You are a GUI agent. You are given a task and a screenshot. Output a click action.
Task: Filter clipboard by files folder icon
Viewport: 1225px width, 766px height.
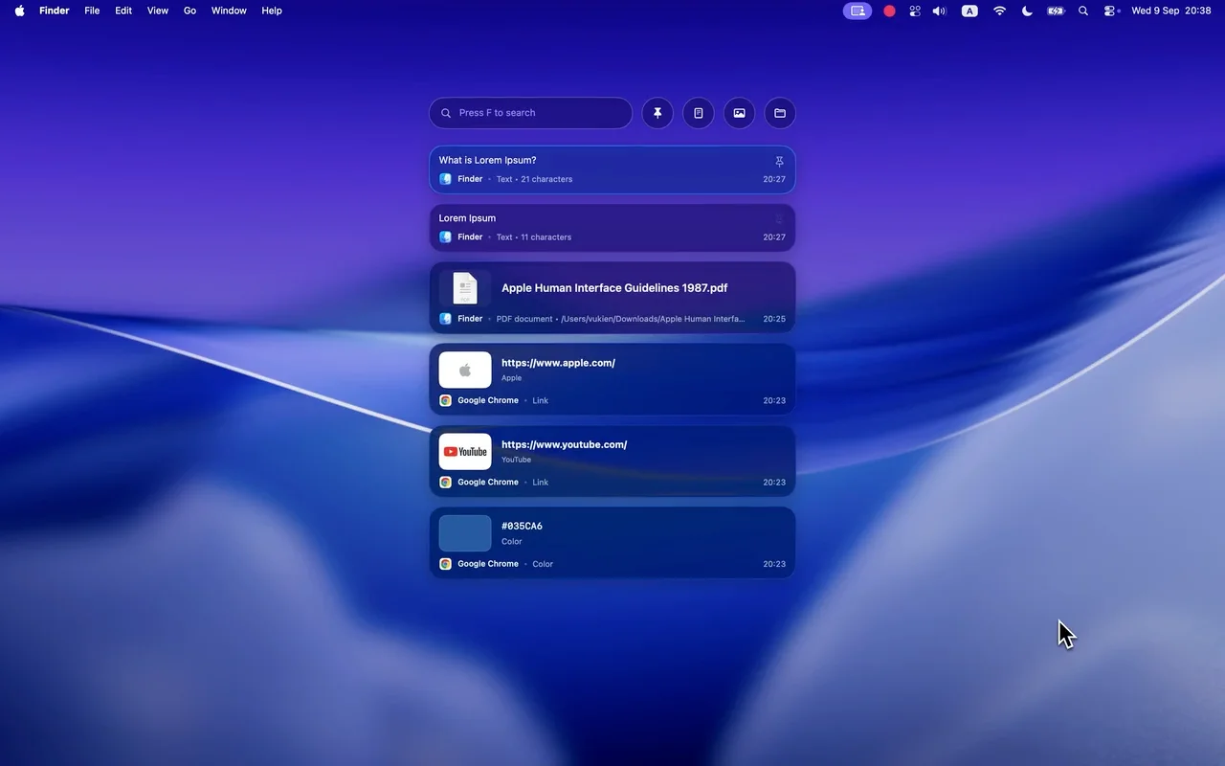click(x=780, y=113)
